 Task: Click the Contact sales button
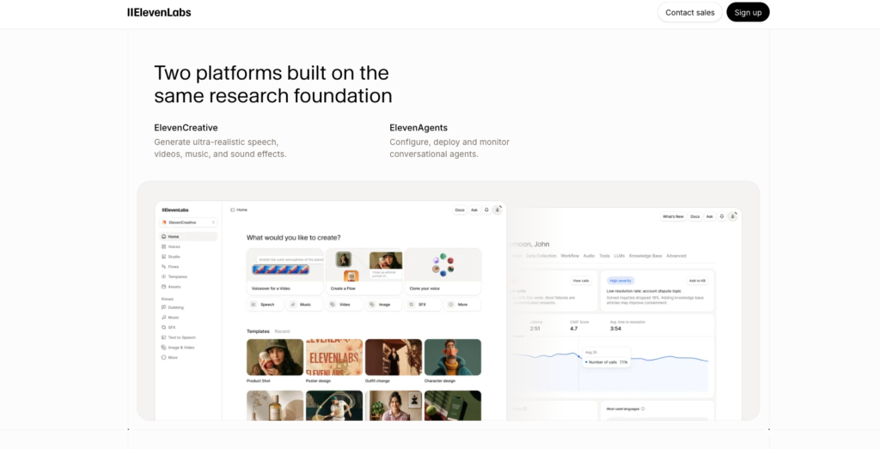(x=690, y=12)
